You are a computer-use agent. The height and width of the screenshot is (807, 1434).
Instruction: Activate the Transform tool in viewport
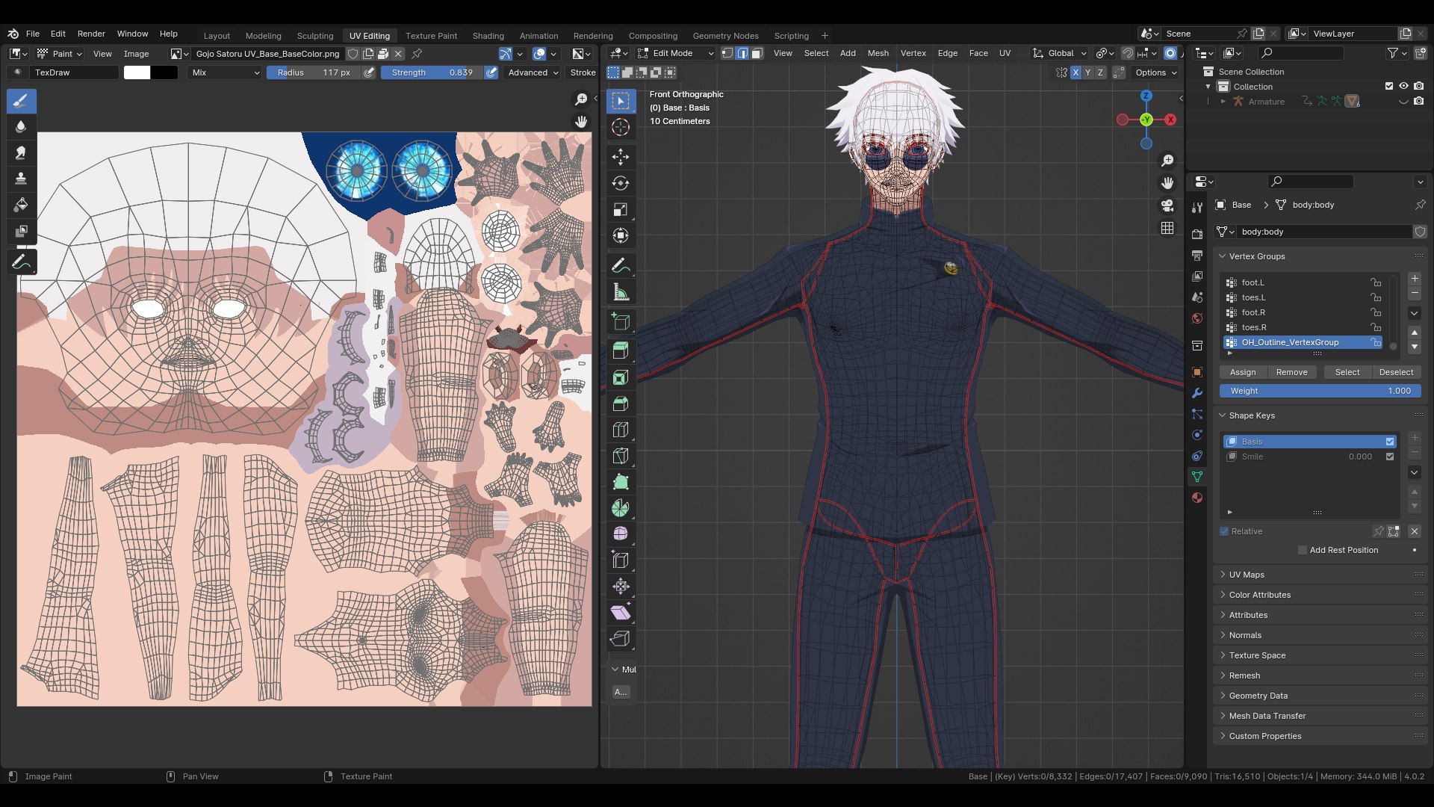pos(621,235)
